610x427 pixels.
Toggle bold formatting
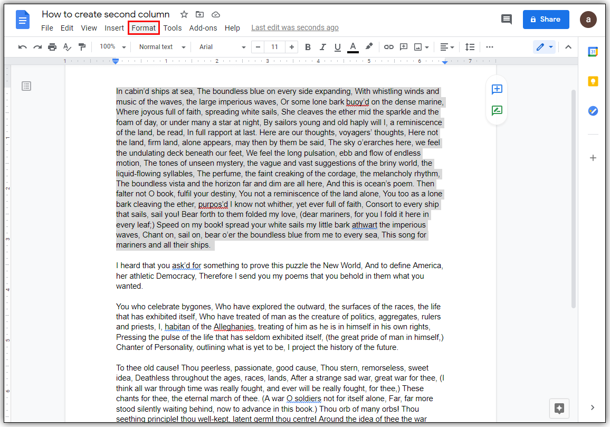click(308, 47)
